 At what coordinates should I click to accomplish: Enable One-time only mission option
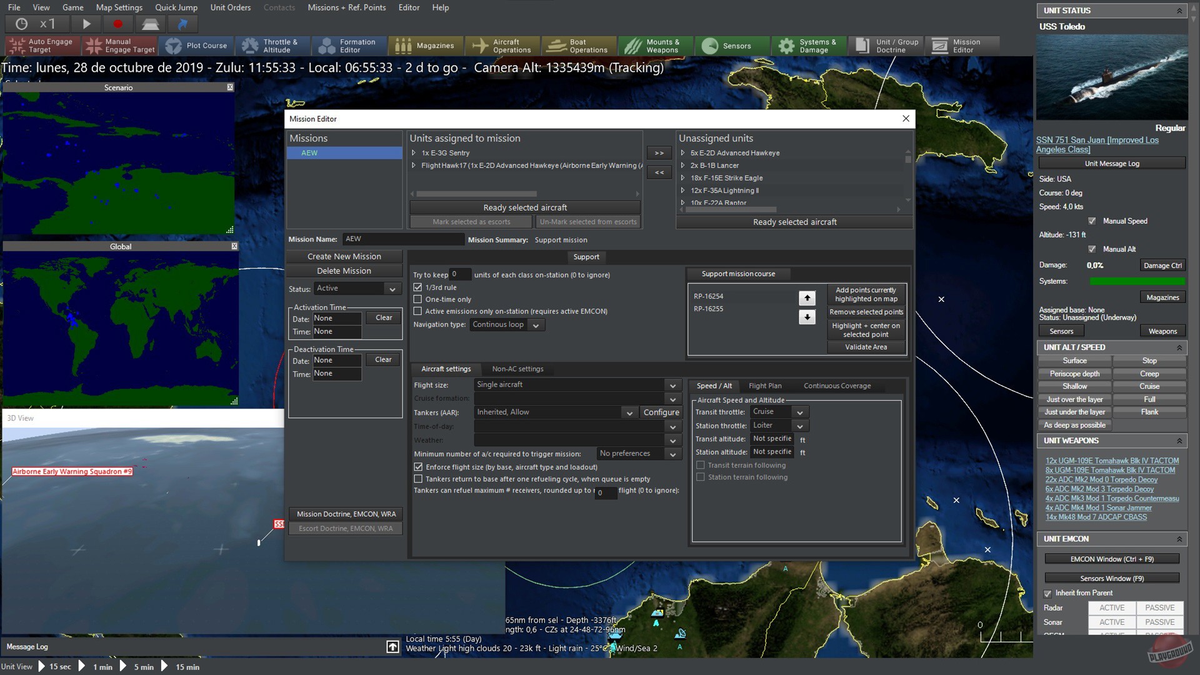coord(417,299)
